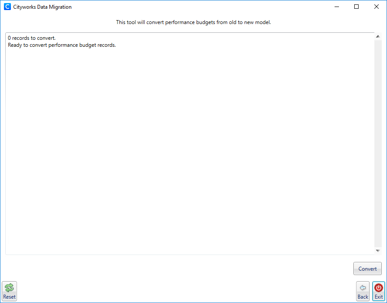
Task: Click the Back arrow icon
Action: point(363,288)
